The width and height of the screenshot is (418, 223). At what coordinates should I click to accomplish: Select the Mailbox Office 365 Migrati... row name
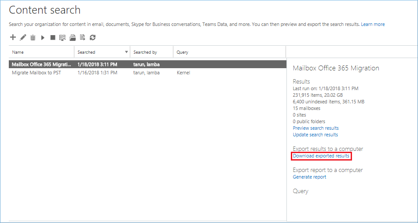[x=42, y=65]
